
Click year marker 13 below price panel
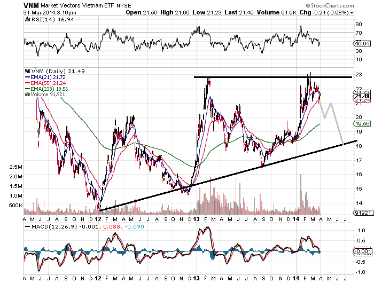(x=196, y=219)
